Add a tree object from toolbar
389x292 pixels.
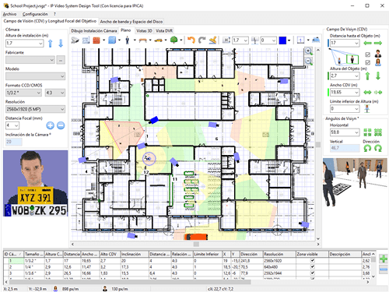[173, 40]
